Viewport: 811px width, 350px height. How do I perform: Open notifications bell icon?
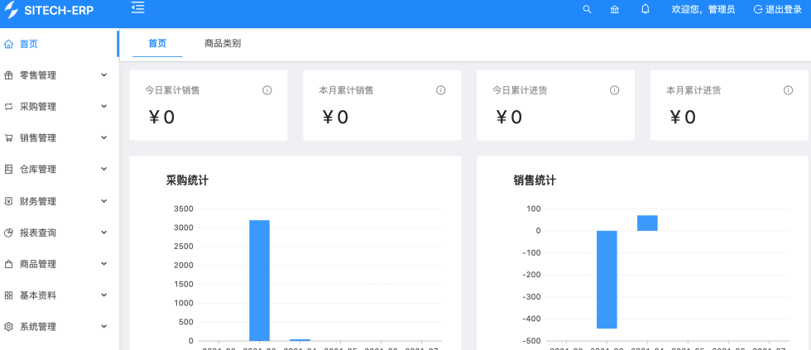click(645, 9)
